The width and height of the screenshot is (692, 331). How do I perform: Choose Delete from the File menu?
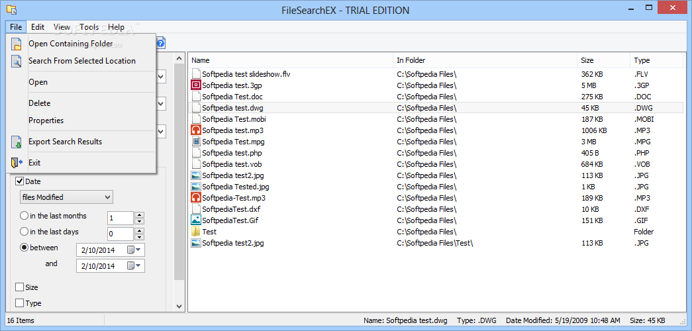coord(81,103)
